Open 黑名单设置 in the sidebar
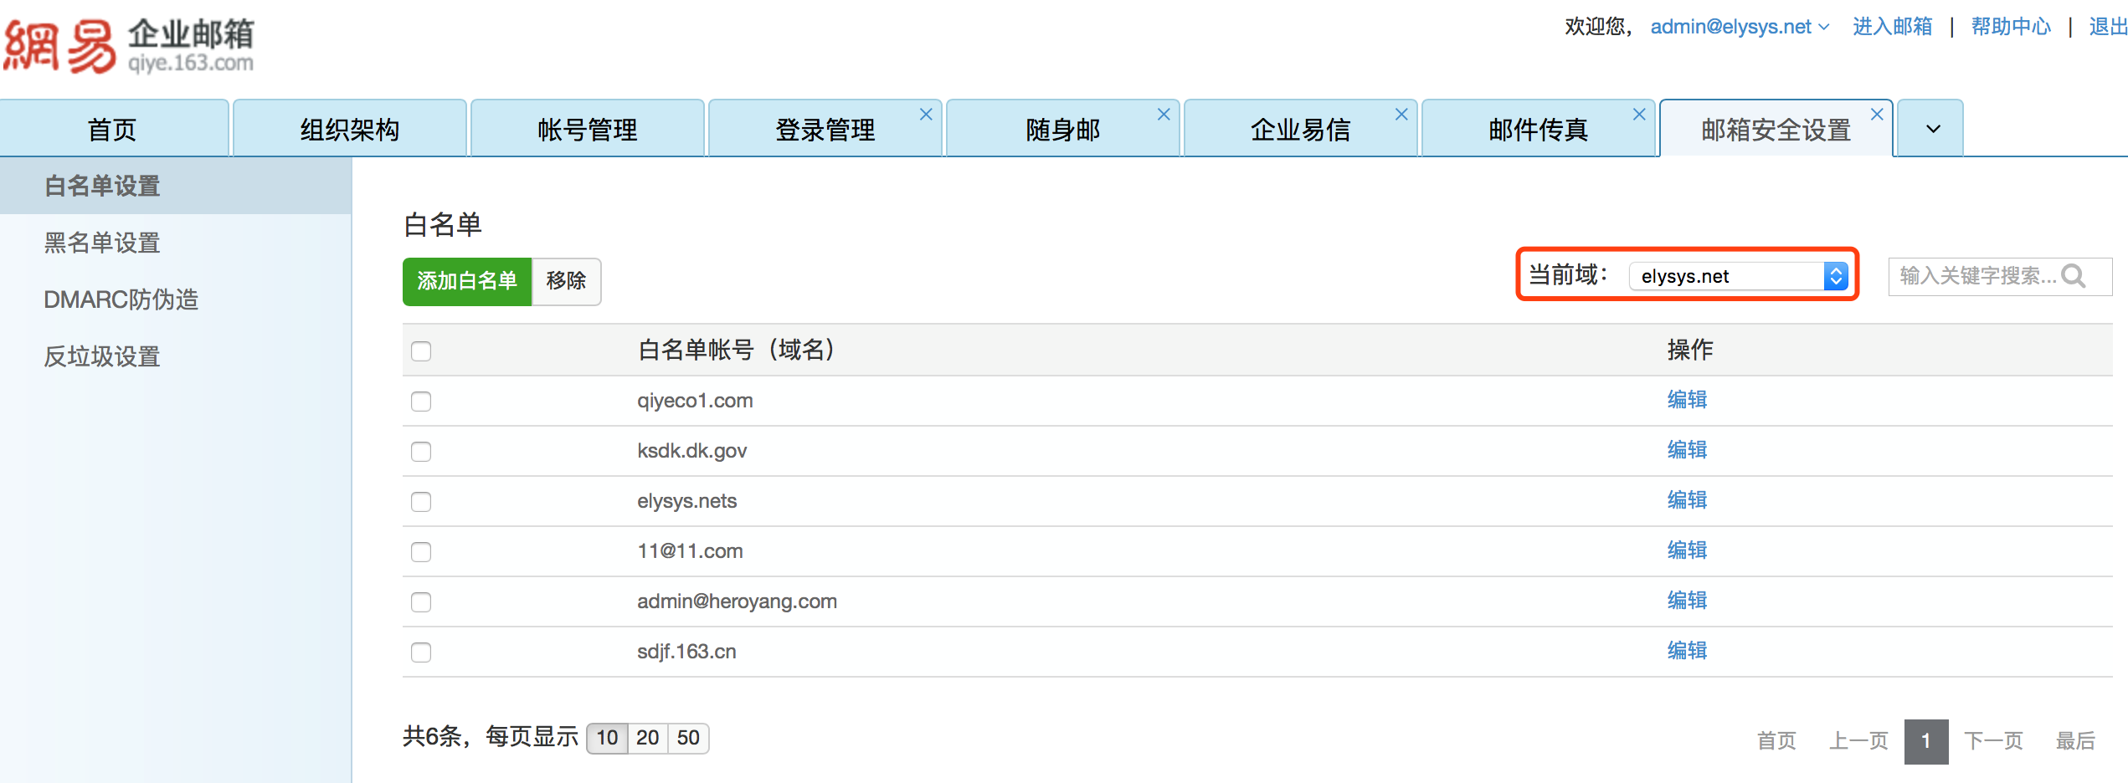The image size is (2128, 783). pos(102,243)
